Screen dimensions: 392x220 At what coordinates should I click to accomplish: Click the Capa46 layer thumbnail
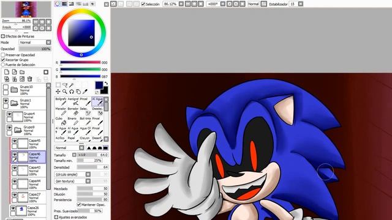[23, 157]
